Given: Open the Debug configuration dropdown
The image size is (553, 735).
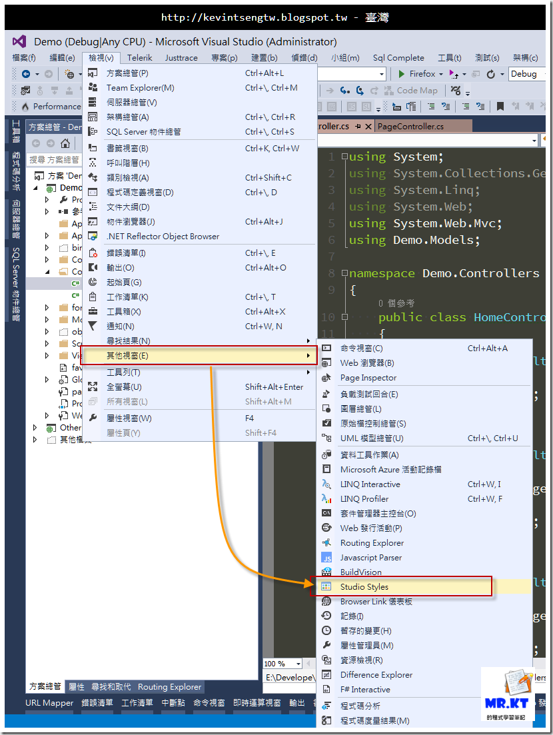Looking at the screenshot, I should [x=527, y=73].
